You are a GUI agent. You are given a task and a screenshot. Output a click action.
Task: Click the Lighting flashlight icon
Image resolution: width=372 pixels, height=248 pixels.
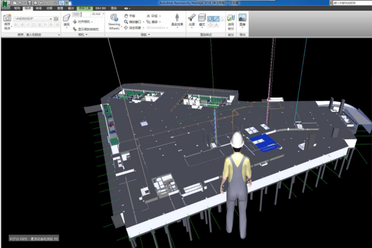[x=192, y=20]
